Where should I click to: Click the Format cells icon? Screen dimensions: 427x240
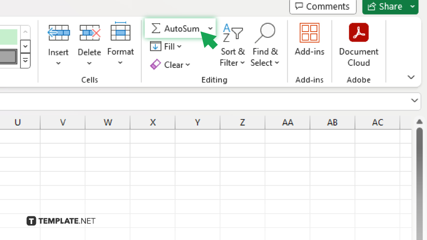click(x=120, y=32)
